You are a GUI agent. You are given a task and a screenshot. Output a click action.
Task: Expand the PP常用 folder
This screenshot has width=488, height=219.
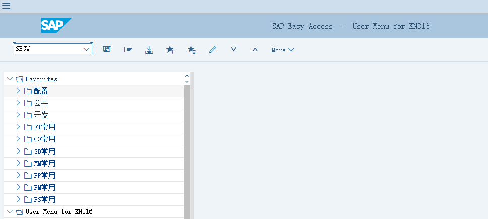pos(18,175)
